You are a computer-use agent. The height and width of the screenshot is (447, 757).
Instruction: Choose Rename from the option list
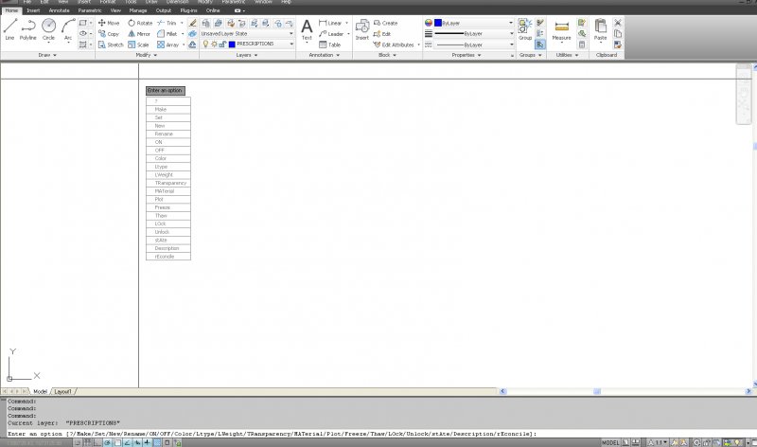pyautogui.click(x=164, y=134)
